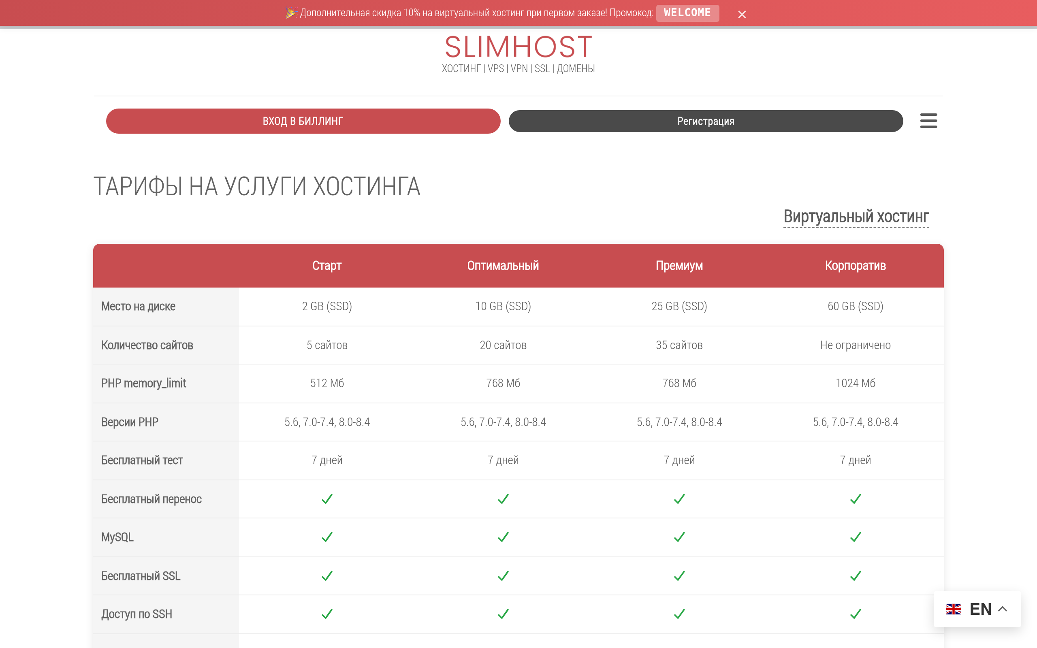Screen dimensions: 1037x648
Task: Click the 60 GB (SSD) cell
Action: pos(855,307)
